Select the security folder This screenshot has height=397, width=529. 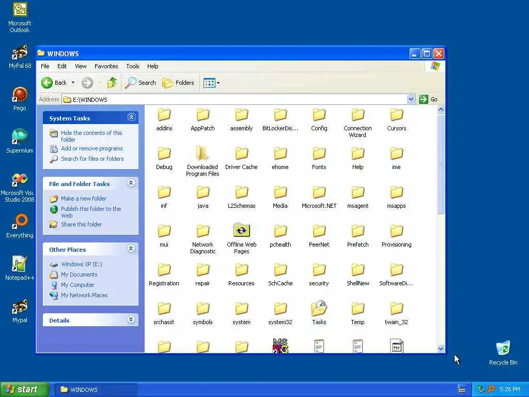pos(319,274)
